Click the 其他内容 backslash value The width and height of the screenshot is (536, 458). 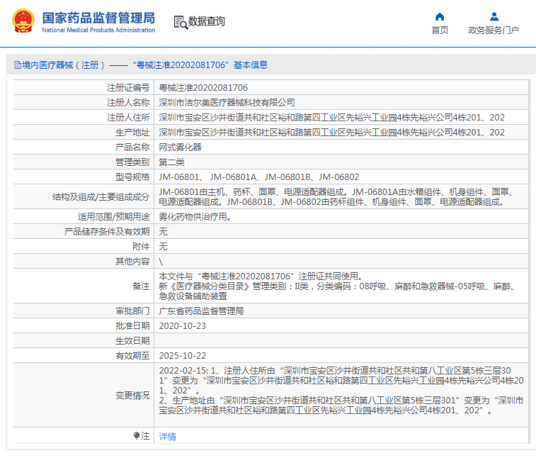click(161, 262)
